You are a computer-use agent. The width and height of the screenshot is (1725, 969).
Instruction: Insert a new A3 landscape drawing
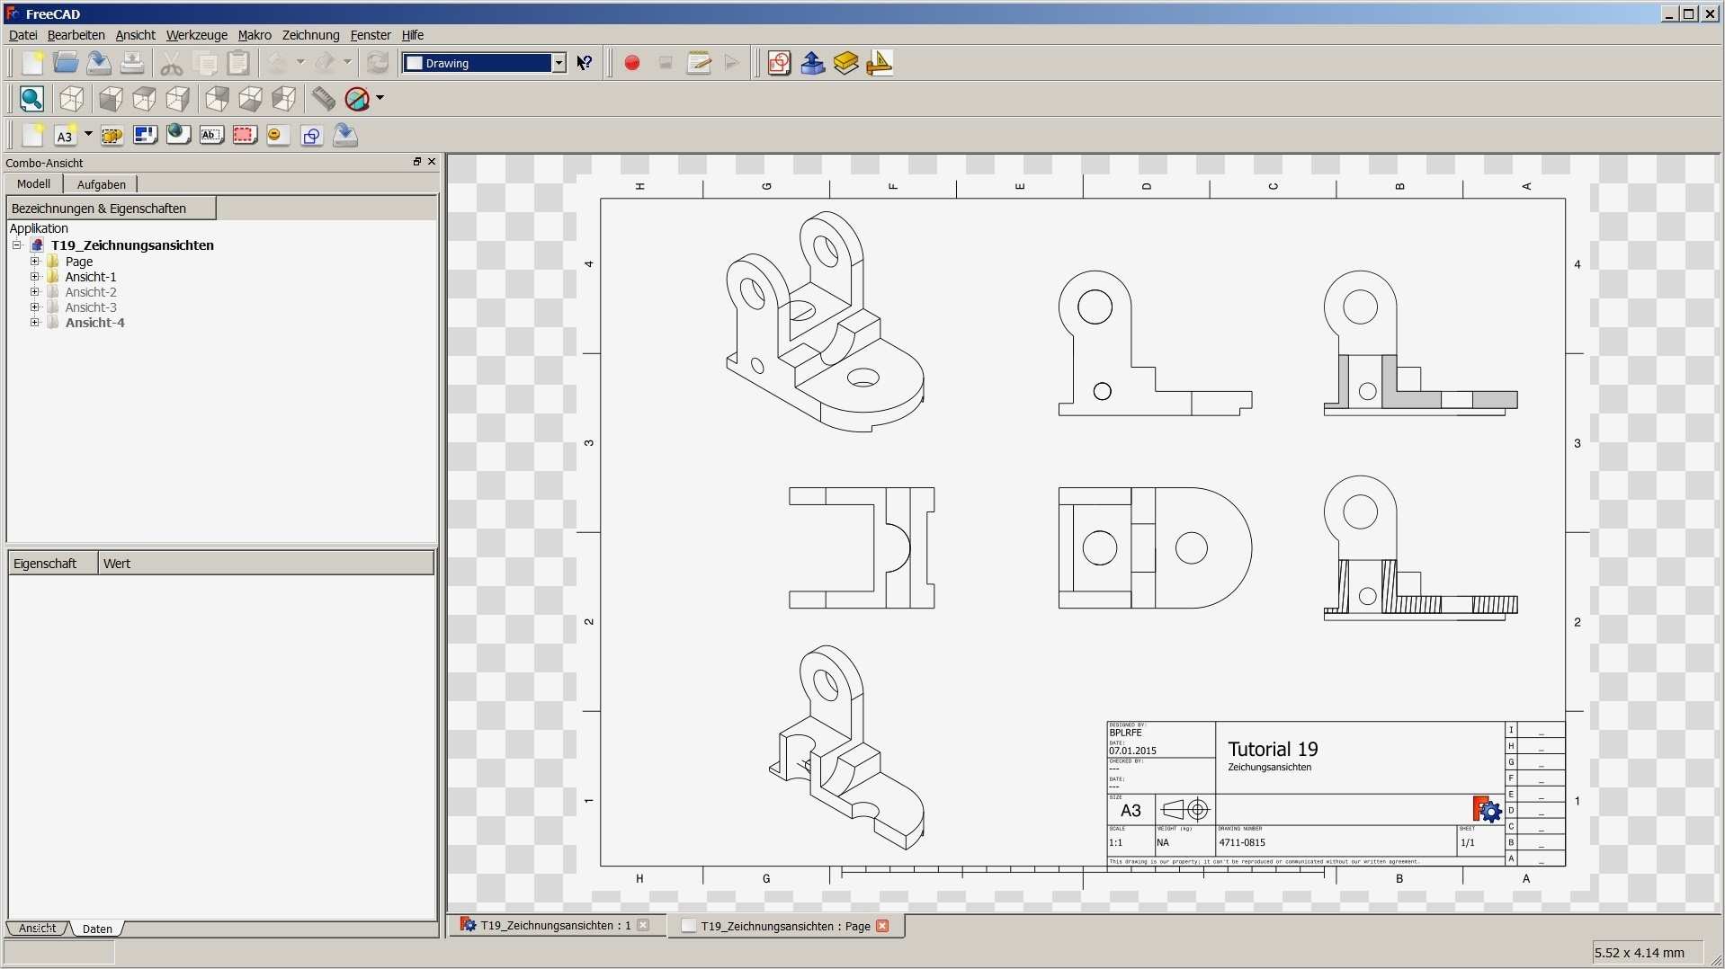click(x=65, y=136)
